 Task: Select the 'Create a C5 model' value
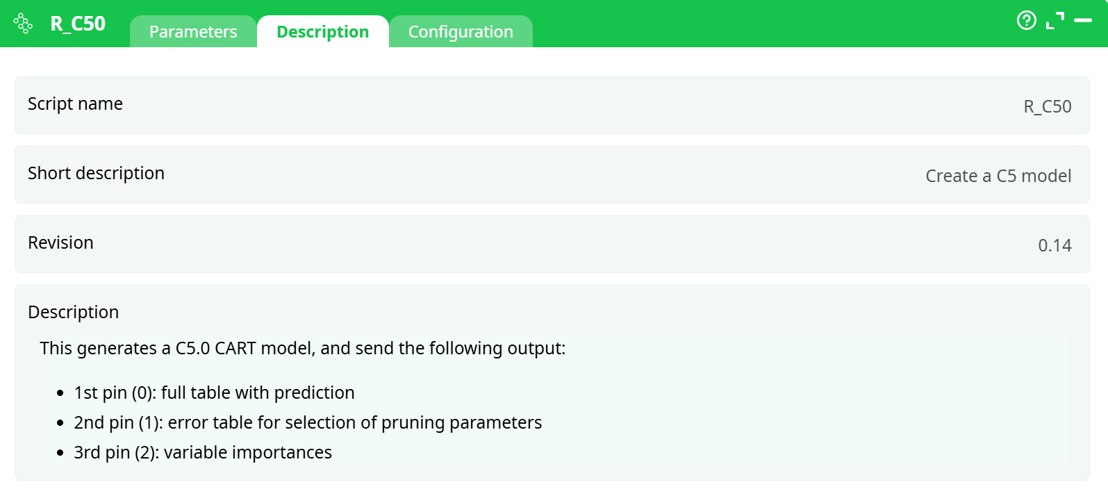998,176
